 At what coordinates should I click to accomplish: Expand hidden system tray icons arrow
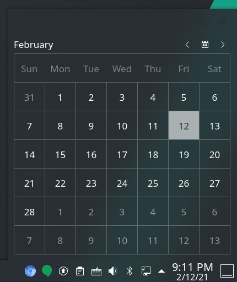pyautogui.click(x=161, y=271)
